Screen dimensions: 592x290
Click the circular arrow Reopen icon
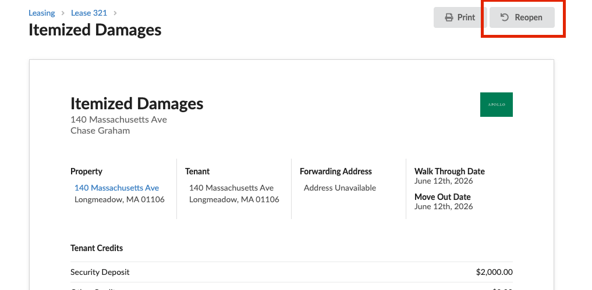coord(505,17)
